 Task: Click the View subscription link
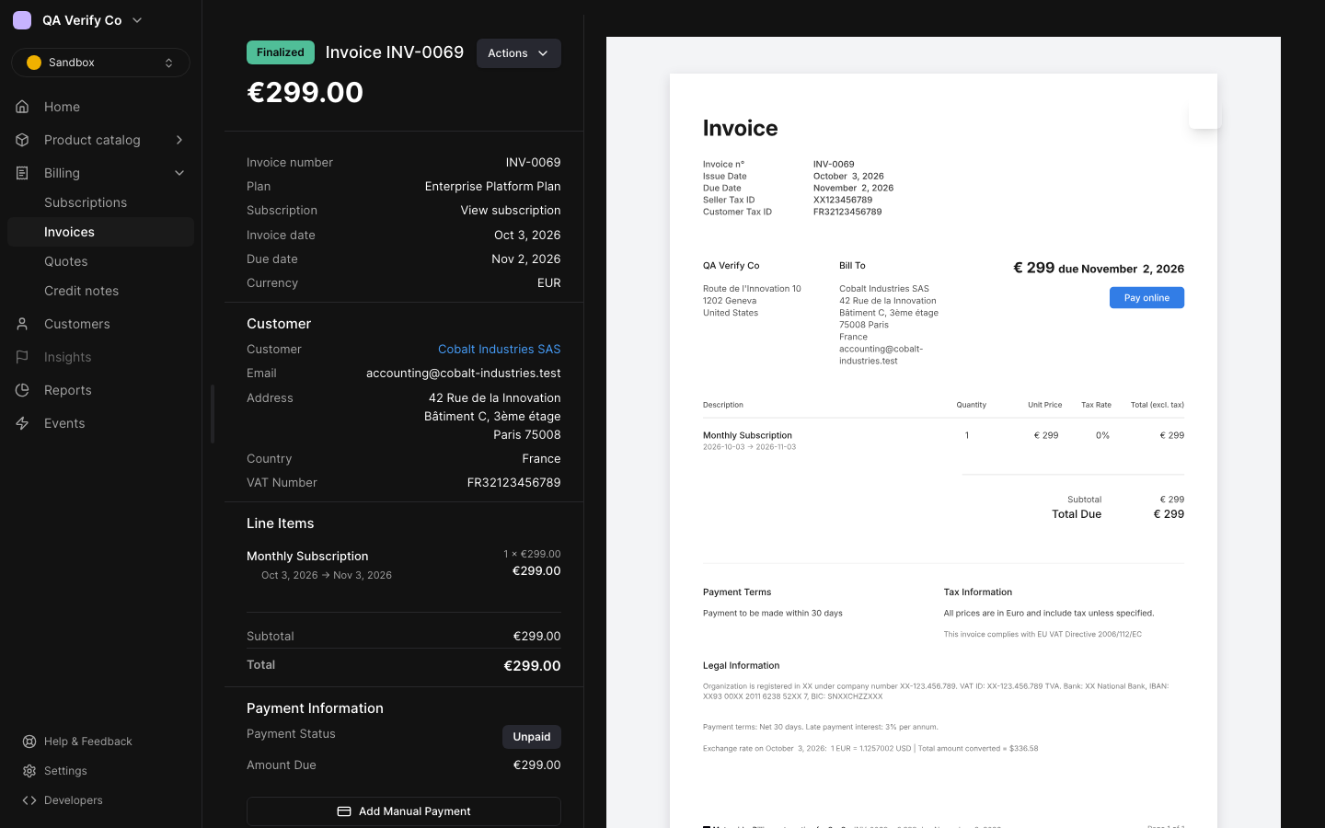pos(511,211)
